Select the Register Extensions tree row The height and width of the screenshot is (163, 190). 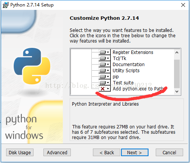tap(133, 52)
